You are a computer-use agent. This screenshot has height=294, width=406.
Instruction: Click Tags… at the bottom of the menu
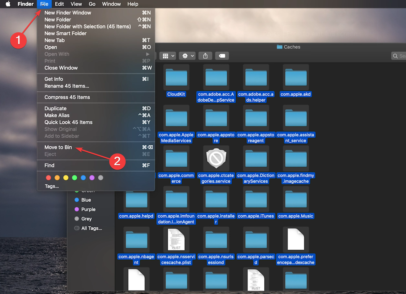tap(52, 186)
